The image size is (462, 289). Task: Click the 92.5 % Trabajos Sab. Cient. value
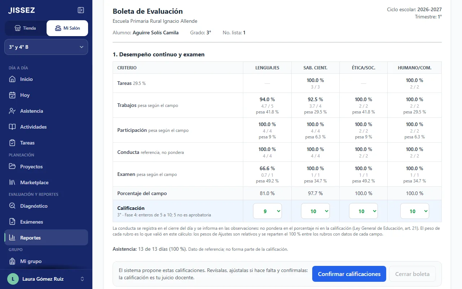click(315, 99)
